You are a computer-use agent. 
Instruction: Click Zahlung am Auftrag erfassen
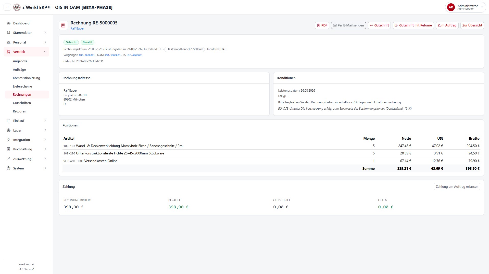pyautogui.click(x=457, y=186)
